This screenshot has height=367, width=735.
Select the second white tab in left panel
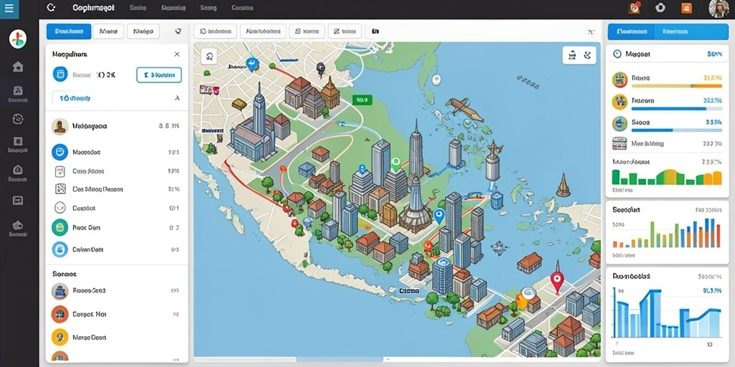(x=108, y=32)
